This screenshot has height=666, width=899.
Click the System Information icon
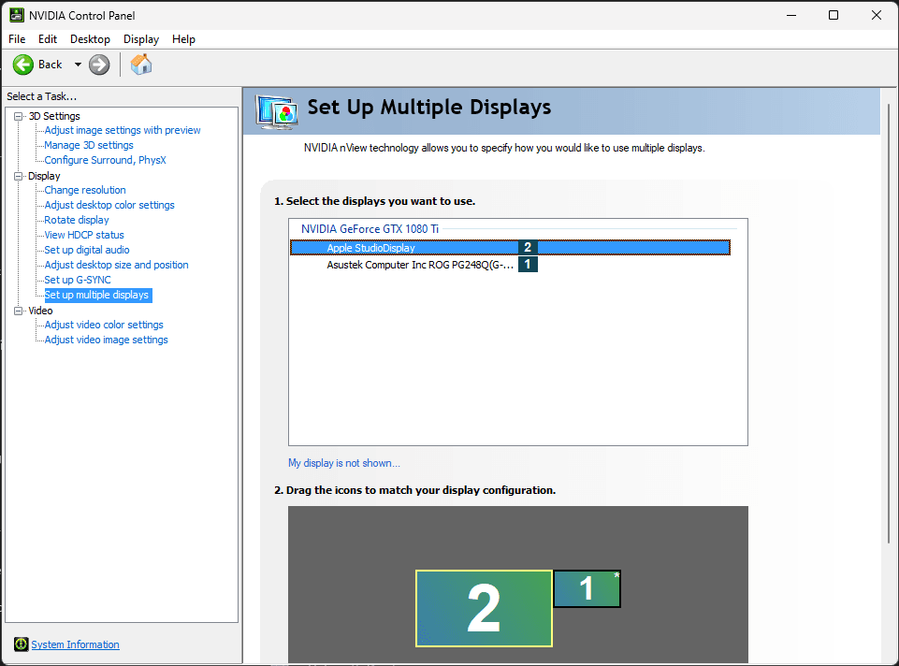21,644
